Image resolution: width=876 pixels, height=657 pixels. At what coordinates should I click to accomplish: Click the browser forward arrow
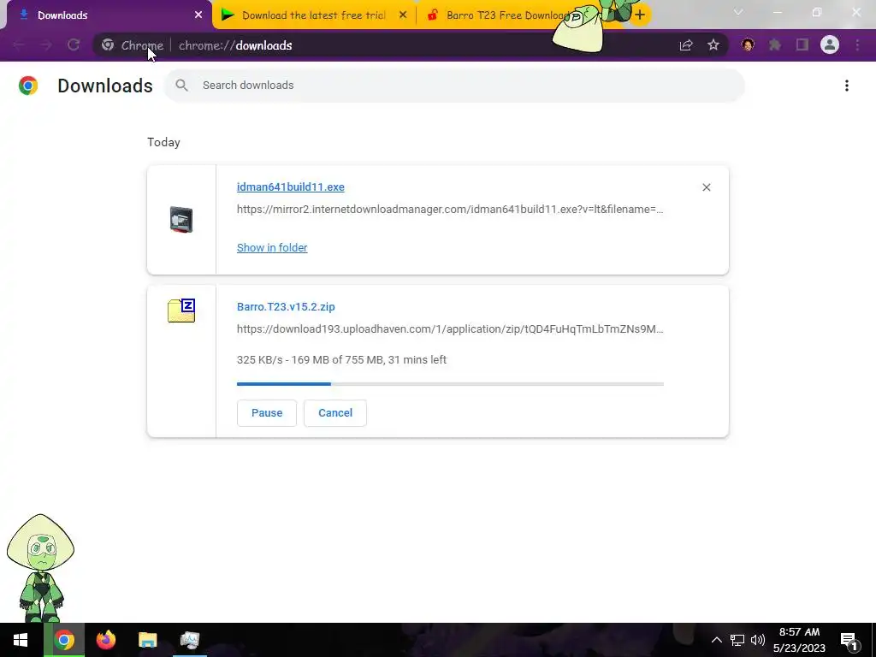(x=46, y=45)
